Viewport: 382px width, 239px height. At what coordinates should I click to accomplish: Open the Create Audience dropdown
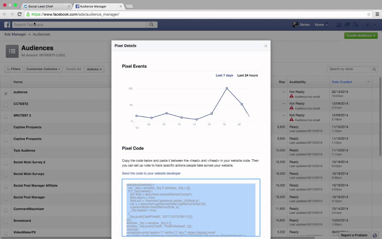point(361,36)
